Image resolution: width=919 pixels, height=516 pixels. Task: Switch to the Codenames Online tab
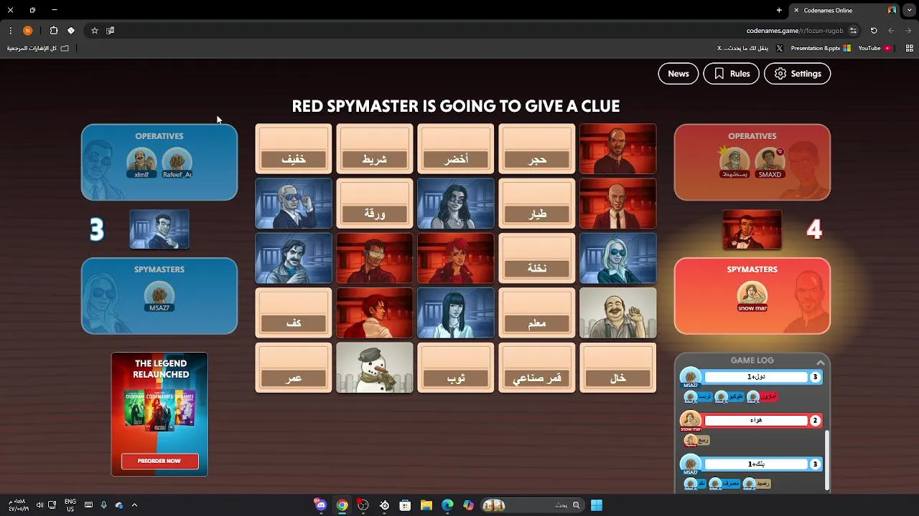[x=844, y=10]
